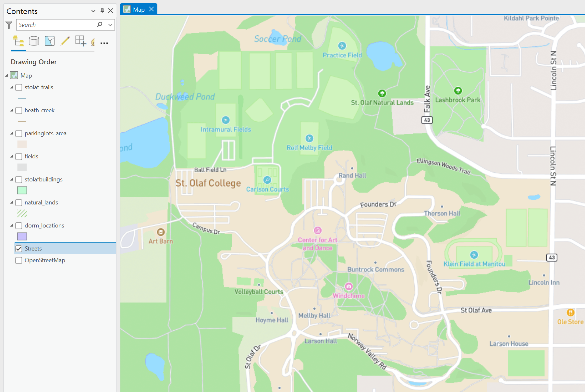Viewport: 585px width, 392px height.
Task: Disable the Streets layer
Action: 18,248
